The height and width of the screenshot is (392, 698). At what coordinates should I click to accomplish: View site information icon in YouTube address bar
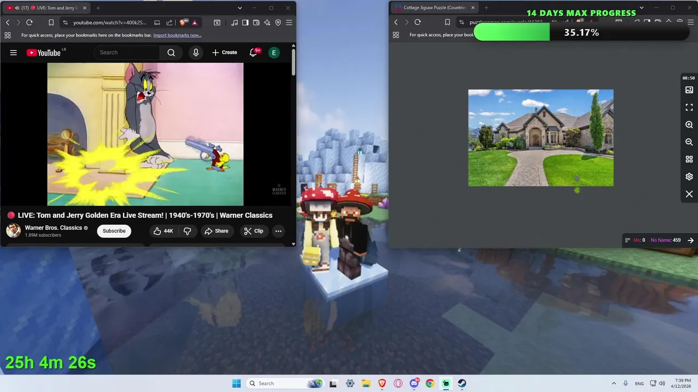click(65, 22)
